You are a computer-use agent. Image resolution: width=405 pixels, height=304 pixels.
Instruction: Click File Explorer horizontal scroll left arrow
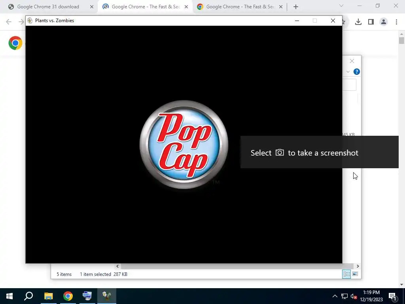point(117,266)
